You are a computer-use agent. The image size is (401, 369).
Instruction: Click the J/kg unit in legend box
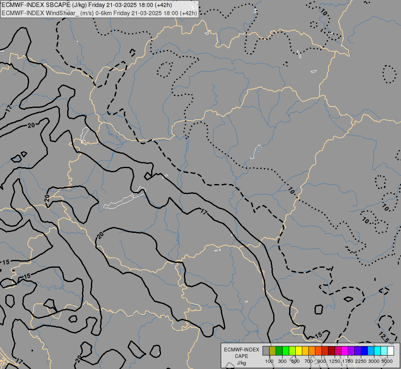tap(242, 363)
